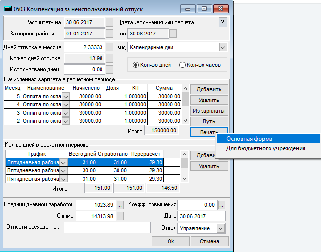The height and width of the screenshot is (252, 321).
Task: Click Удалить button in salary section
Action: [209, 101]
